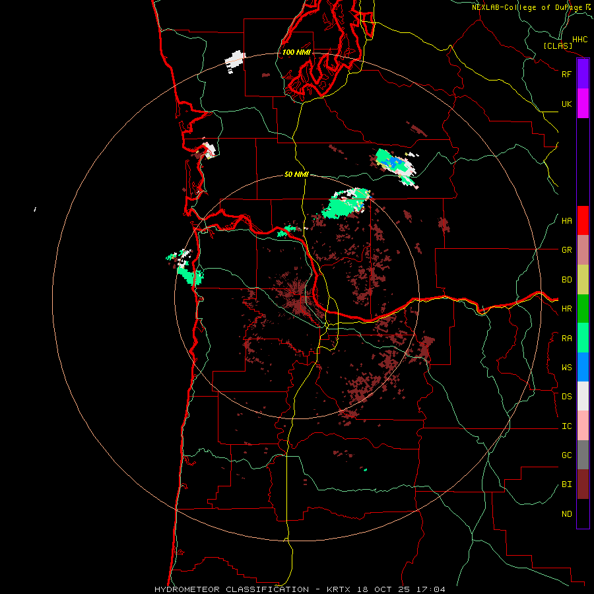Click the DS white legend swatch
The height and width of the screenshot is (594, 594).
point(583,396)
